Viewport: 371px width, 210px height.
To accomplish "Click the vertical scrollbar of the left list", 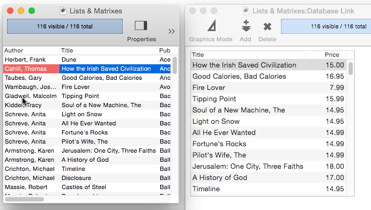I will (175, 65).
